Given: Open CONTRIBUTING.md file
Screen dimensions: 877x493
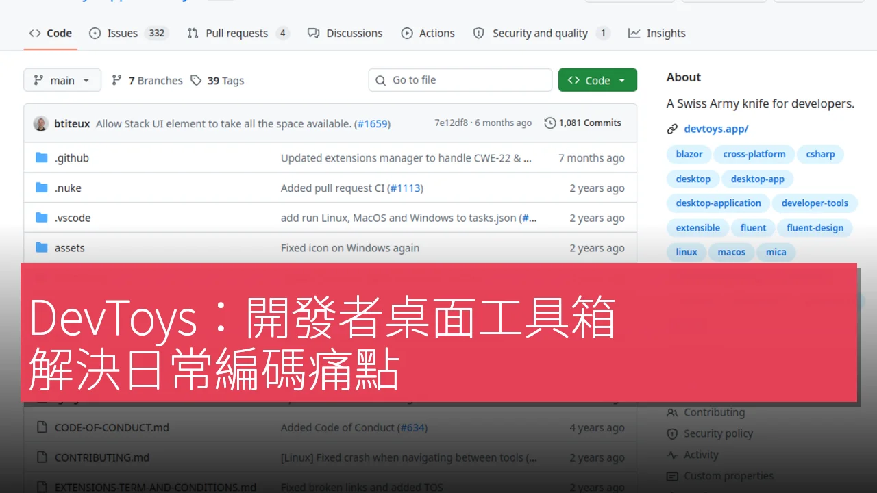Looking at the screenshot, I should click(102, 457).
